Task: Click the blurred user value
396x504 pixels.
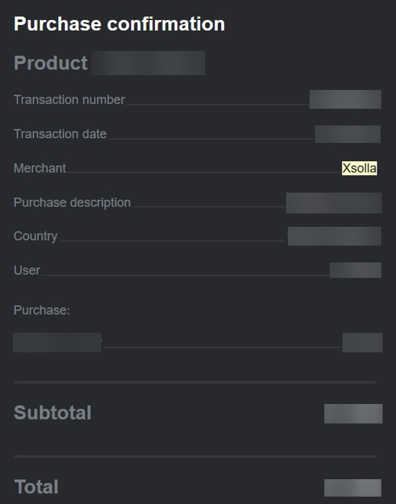Action: coord(355,270)
